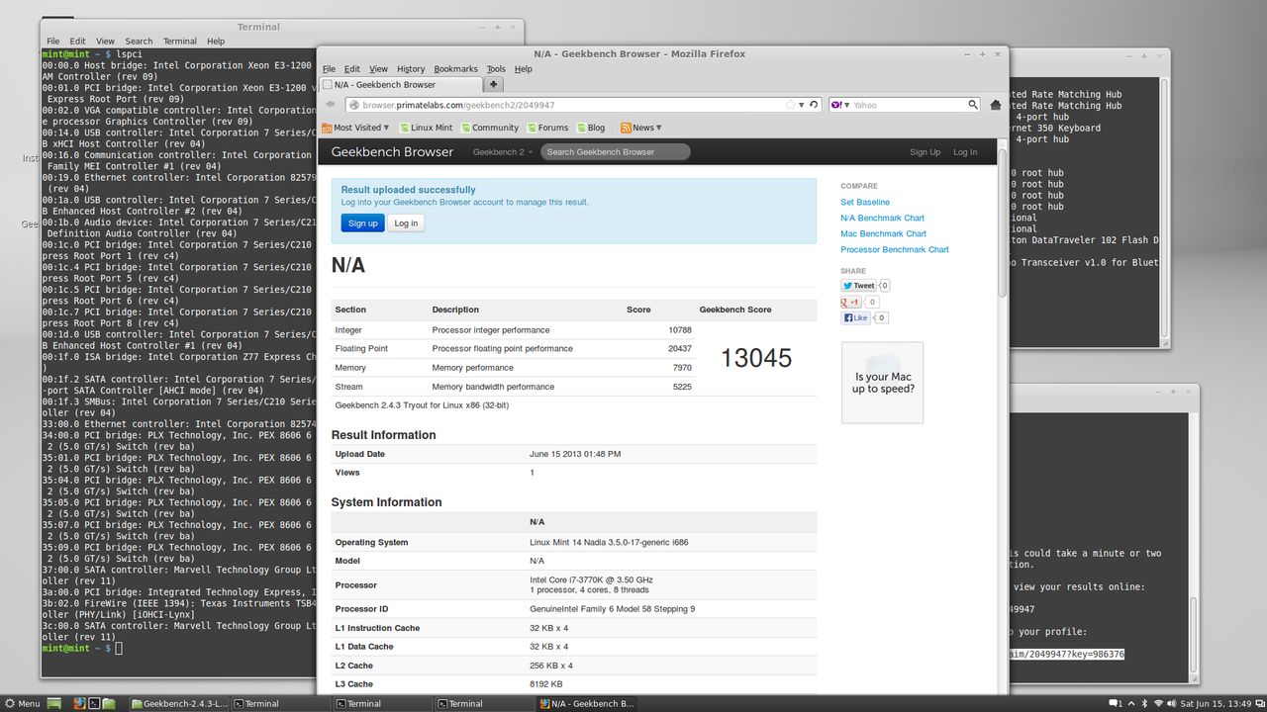Click the Geekbench score 13045

[x=756, y=358]
